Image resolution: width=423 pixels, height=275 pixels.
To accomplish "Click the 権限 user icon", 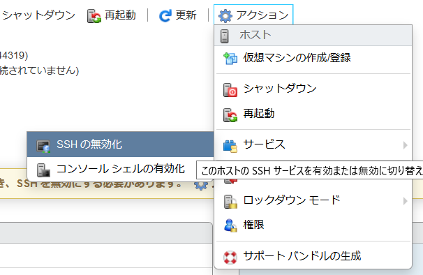I will click(230, 225).
